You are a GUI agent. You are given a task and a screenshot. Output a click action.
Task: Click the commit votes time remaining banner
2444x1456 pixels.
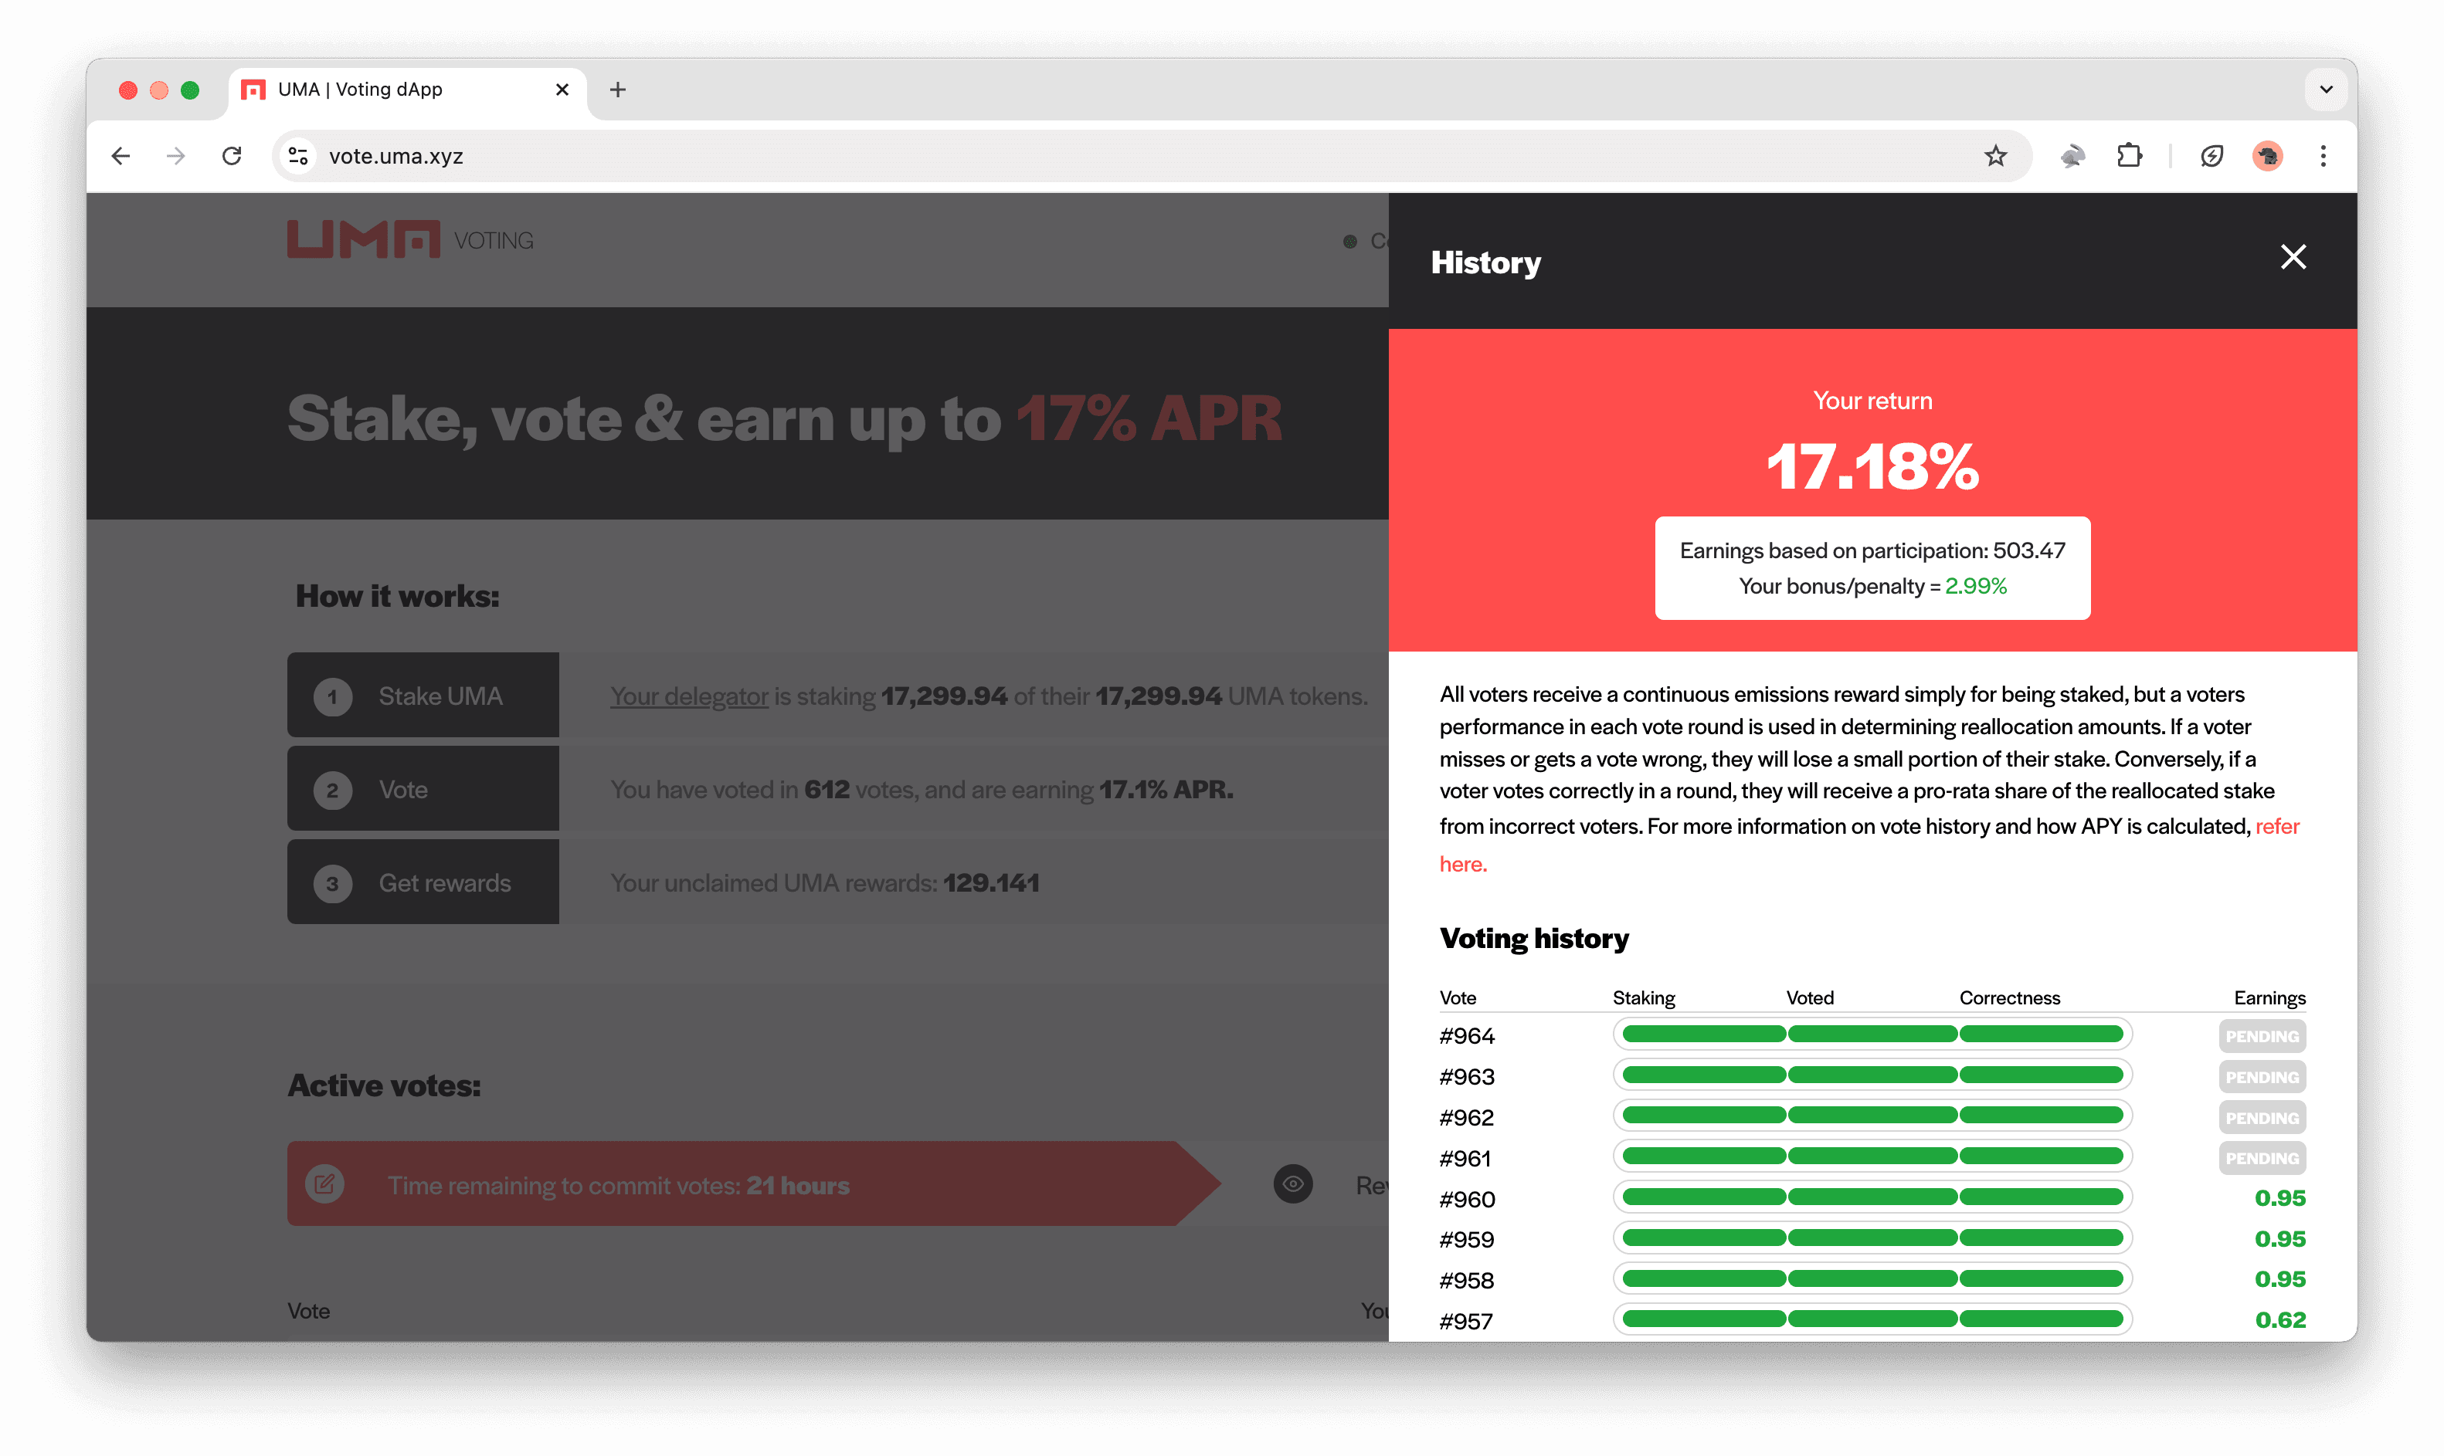[754, 1183]
